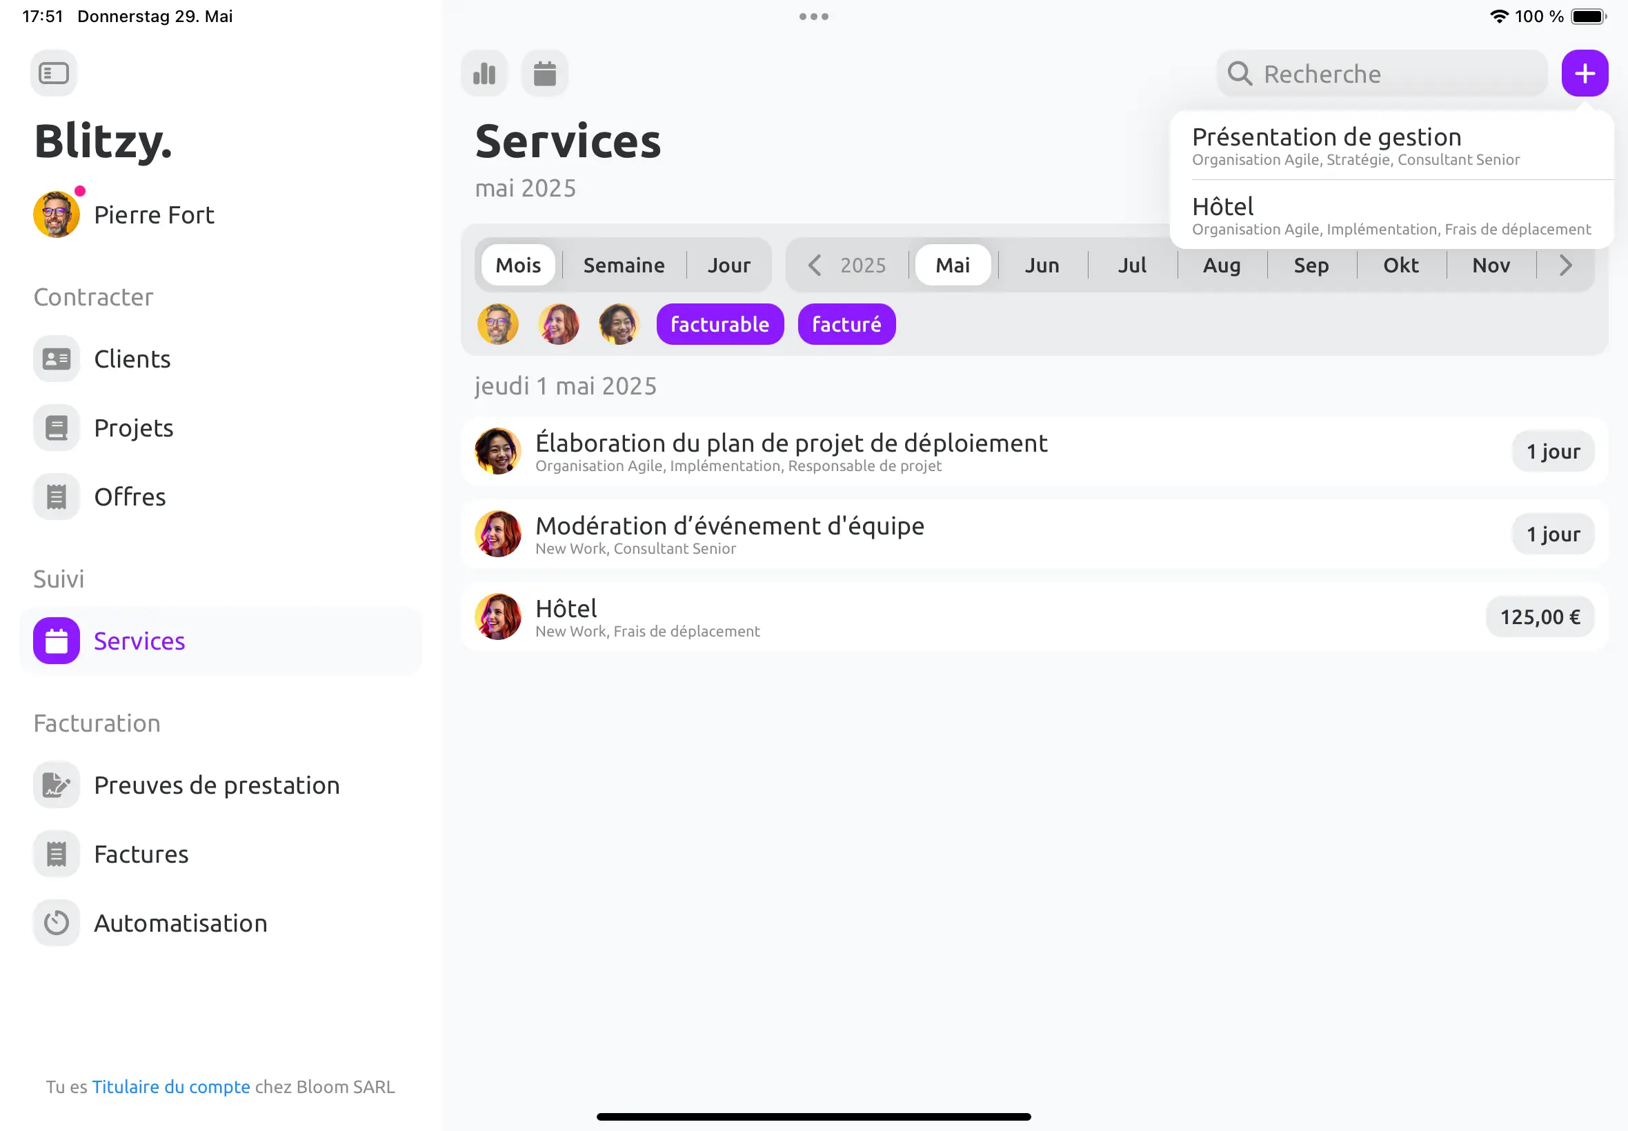Open the Automatisation clock icon
The width and height of the screenshot is (1628, 1131).
point(57,923)
